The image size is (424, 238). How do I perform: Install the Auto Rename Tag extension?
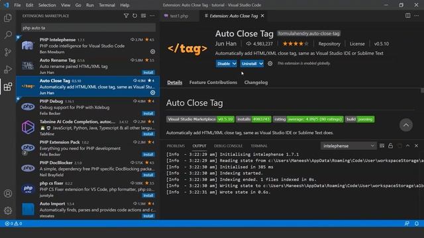(148, 72)
